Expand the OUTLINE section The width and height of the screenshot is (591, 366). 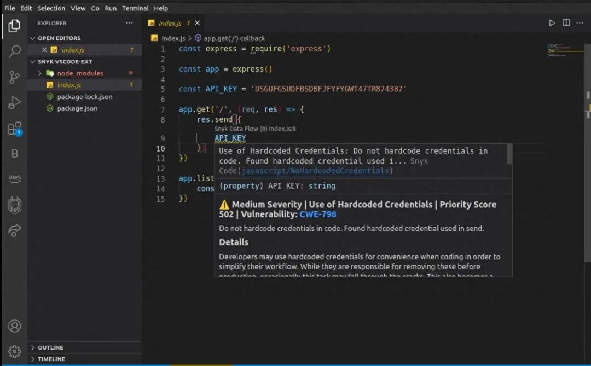[50, 347]
